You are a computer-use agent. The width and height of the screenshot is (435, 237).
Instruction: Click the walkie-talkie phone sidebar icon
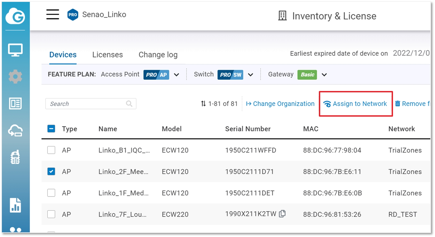(x=15, y=157)
